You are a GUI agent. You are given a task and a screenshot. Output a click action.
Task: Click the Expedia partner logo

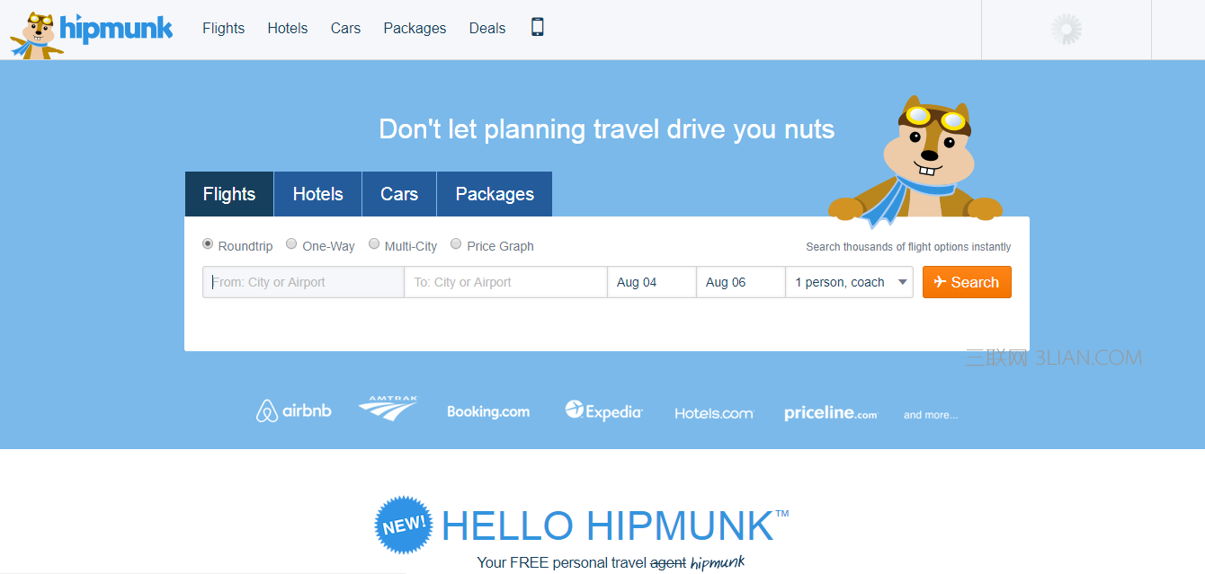click(603, 411)
